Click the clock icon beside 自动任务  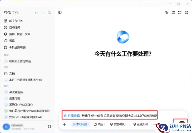coord(6,27)
